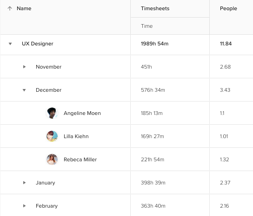Expand the February row
The image size is (253, 216).
pos(24,206)
